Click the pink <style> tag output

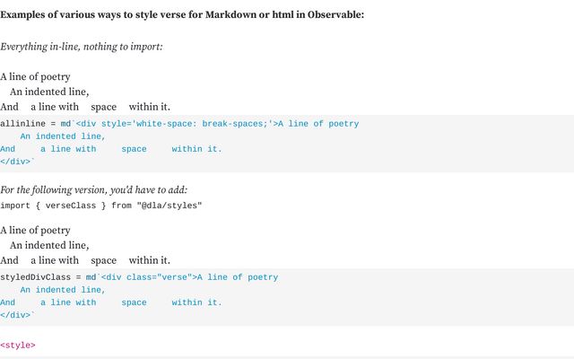click(x=18, y=346)
